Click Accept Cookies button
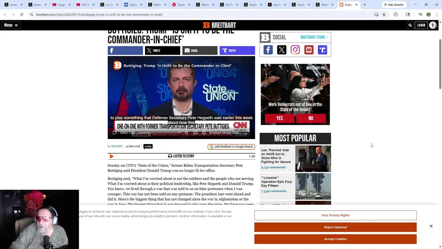Image resolution: width=442 pixels, height=249 pixels. click(x=335, y=239)
